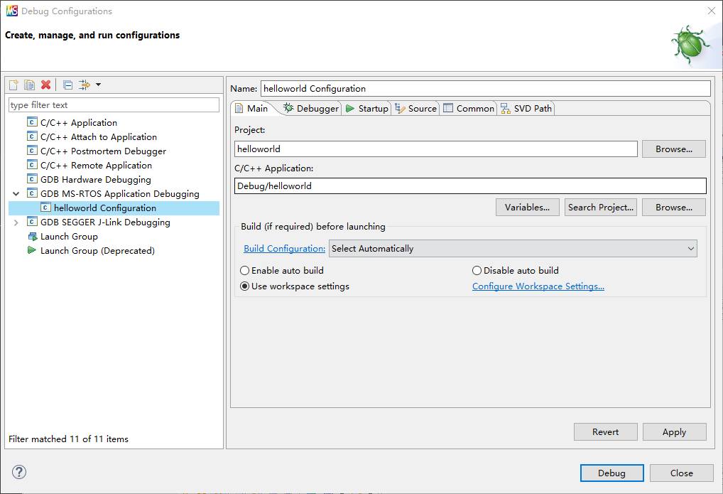The height and width of the screenshot is (494, 723).
Task: Click the type filter text field
Action: point(114,105)
